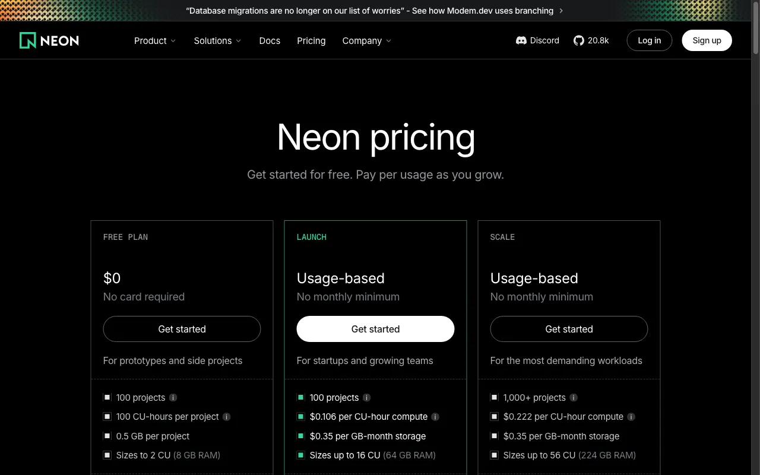Image resolution: width=760 pixels, height=475 pixels.
Task: Click "Sizes to 2 CU" feature text
Action: [143, 455]
